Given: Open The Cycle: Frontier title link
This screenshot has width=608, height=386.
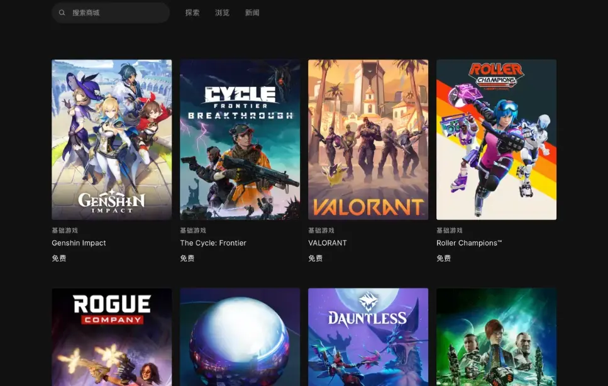Looking at the screenshot, I should pos(213,243).
